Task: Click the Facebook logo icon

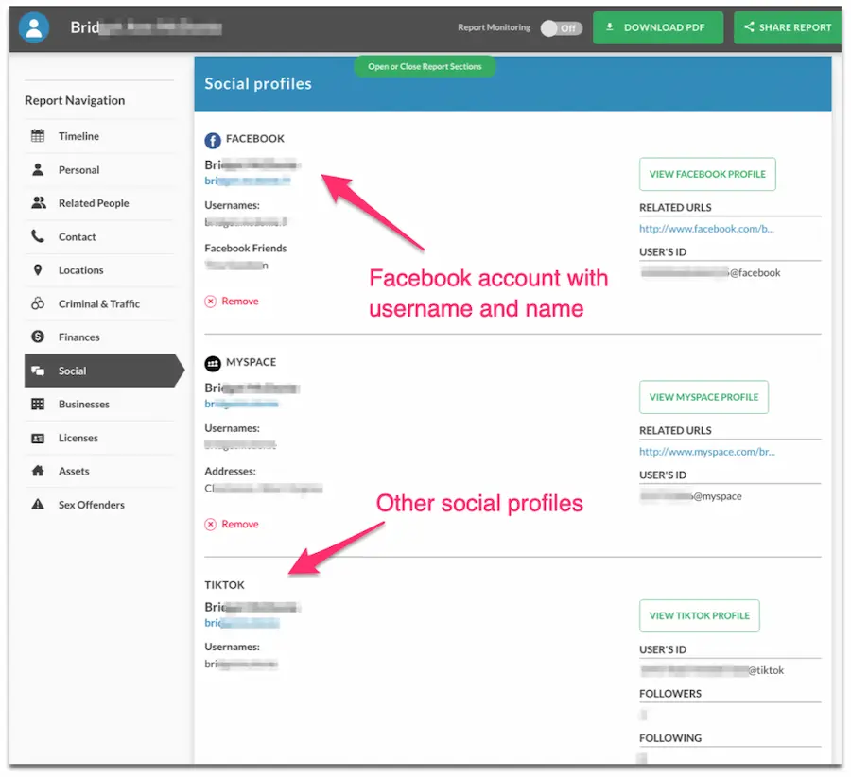Action: [212, 139]
